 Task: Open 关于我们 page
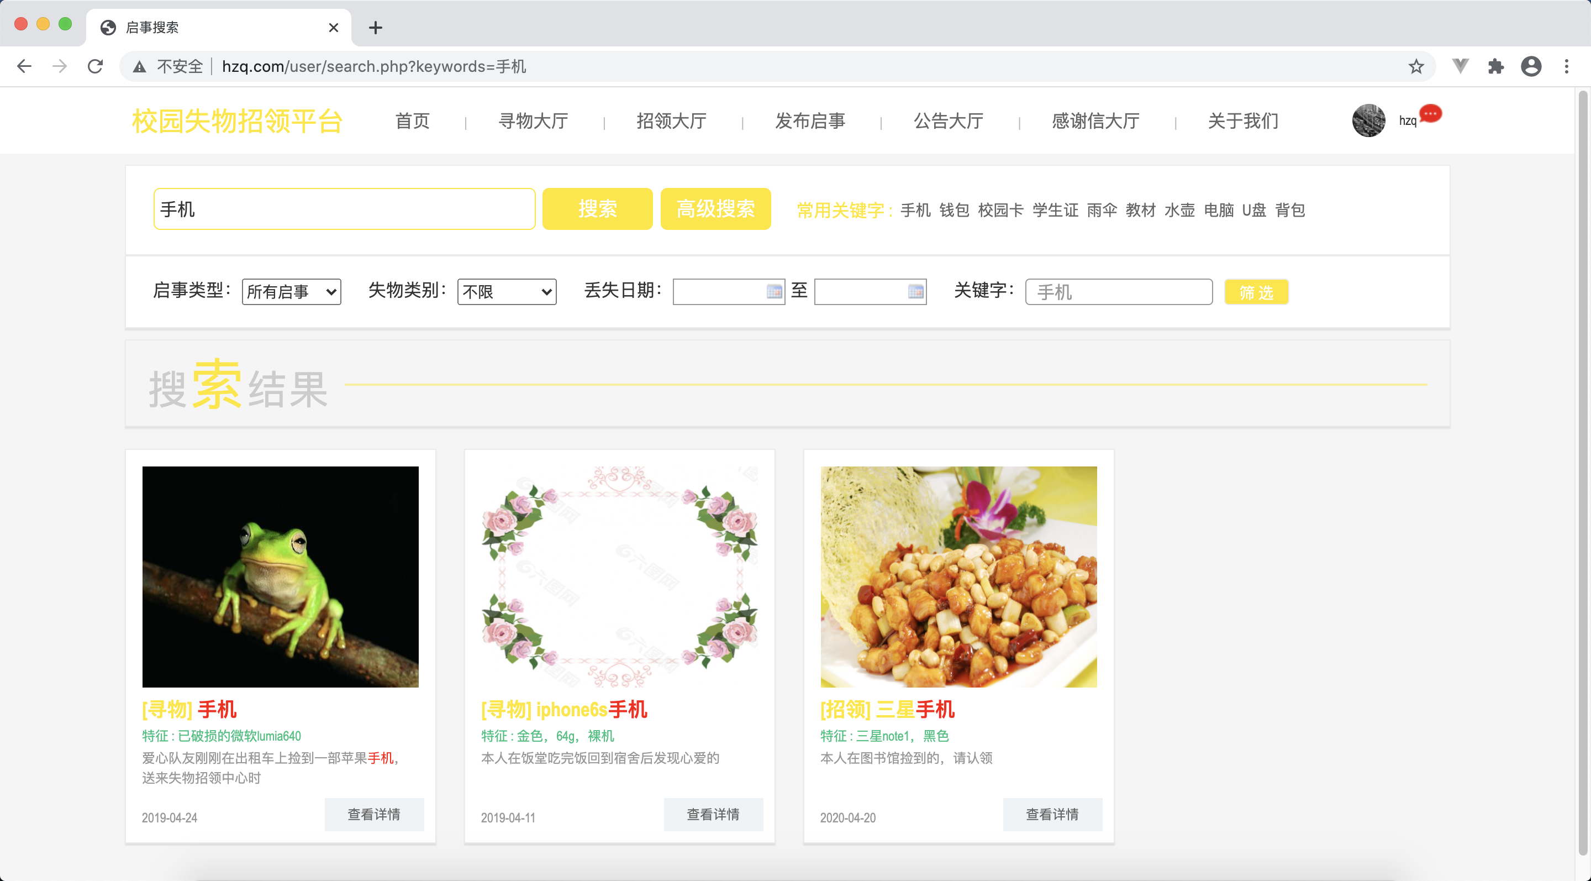point(1244,121)
